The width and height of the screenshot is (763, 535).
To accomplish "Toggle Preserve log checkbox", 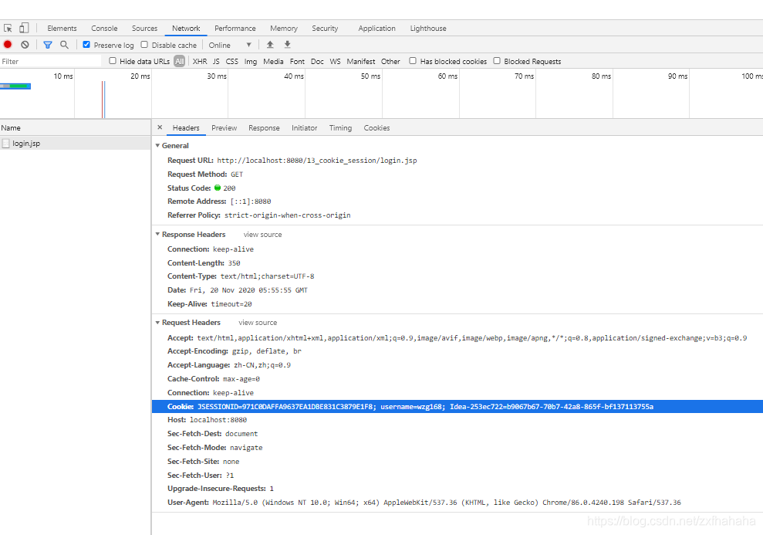I will click(x=86, y=45).
